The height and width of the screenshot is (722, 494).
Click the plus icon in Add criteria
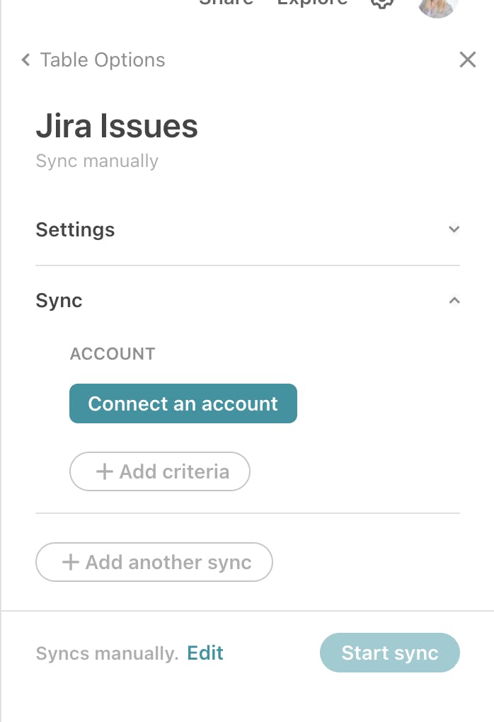(x=105, y=471)
